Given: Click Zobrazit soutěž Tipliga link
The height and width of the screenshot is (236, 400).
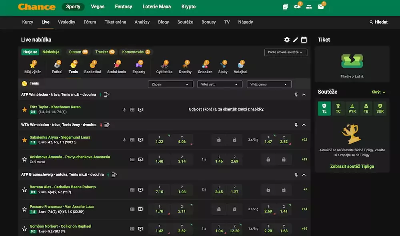Looking at the screenshot, I should [352, 166].
